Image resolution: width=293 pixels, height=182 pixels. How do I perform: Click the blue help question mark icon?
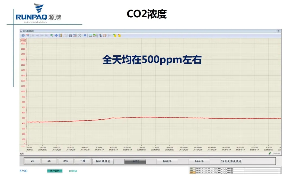tap(23, 35)
